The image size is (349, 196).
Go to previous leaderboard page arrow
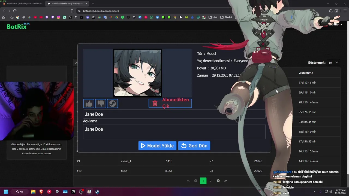[x=196, y=181]
